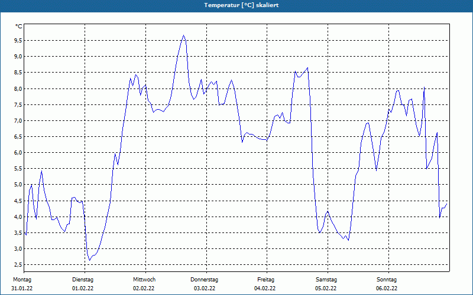
Task: Click the 31.01.22 date label
Action: (22, 289)
